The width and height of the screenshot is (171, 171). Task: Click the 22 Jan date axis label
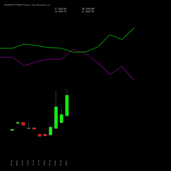pyautogui.click(x=61, y=163)
